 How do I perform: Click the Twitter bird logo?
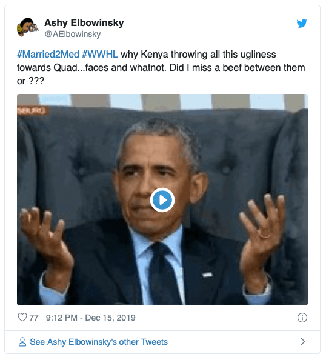click(302, 23)
